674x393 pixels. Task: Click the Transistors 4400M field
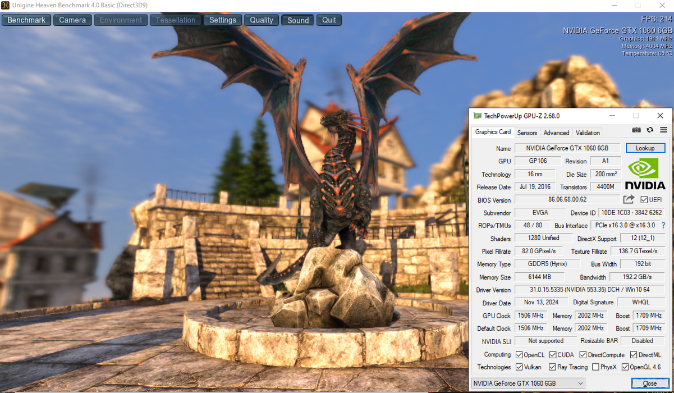606,186
